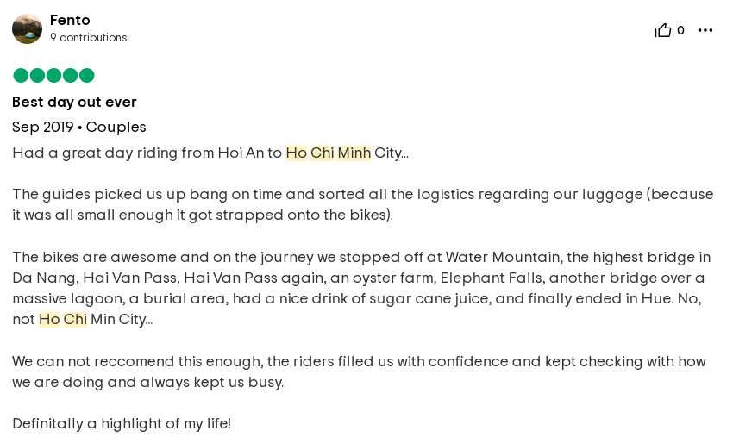Select the fourth green rating bubble

pyautogui.click(x=70, y=75)
